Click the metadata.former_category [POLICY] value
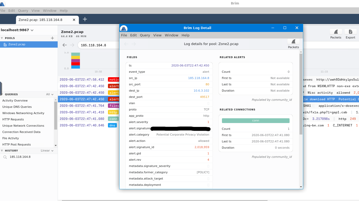The height and width of the screenshot is (201, 359). click(x=203, y=172)
